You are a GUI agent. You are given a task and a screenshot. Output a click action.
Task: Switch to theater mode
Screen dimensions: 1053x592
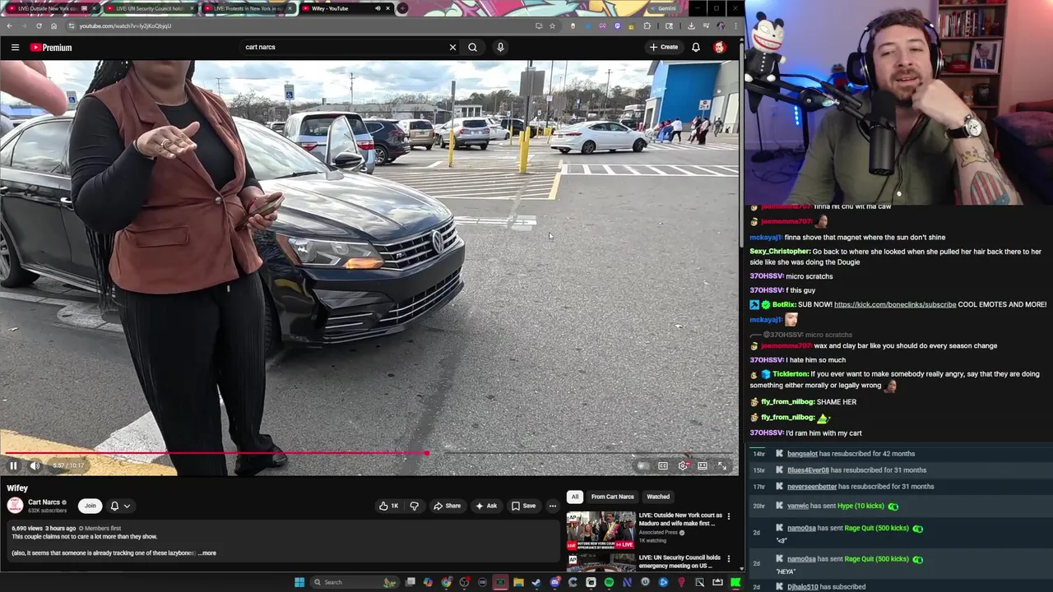703,465
